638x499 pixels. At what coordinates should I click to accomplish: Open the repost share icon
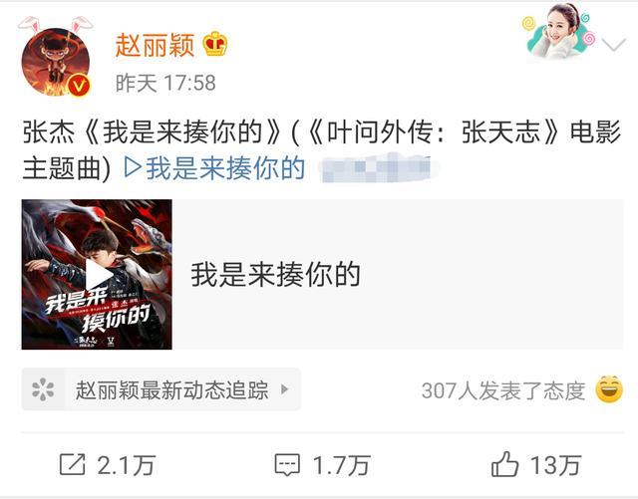click(x=73, y=464)
